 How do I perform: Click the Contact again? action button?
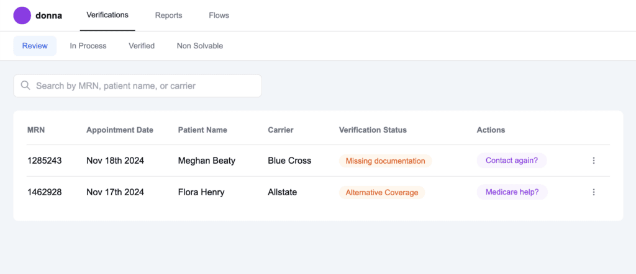click(511, 161)
